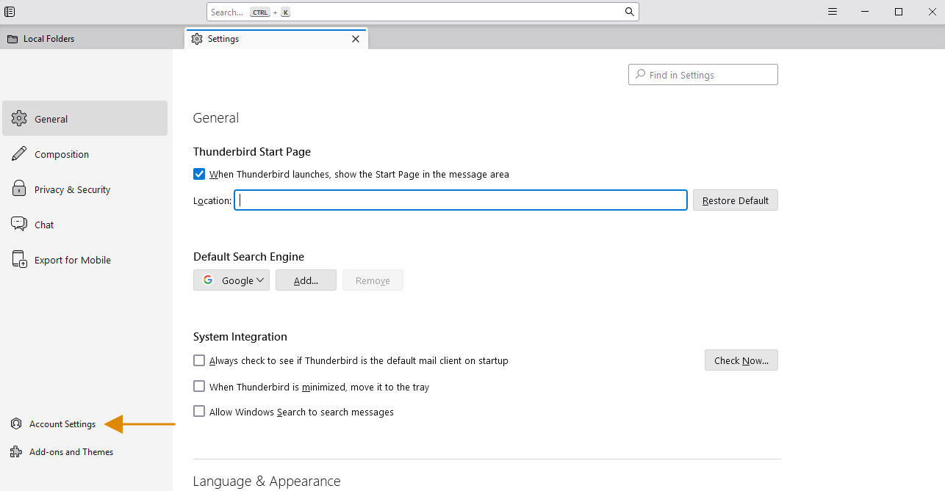Click the global Search field at top
Image resolution: width=945 pixels, height=491 pixels.
(423, 12)
